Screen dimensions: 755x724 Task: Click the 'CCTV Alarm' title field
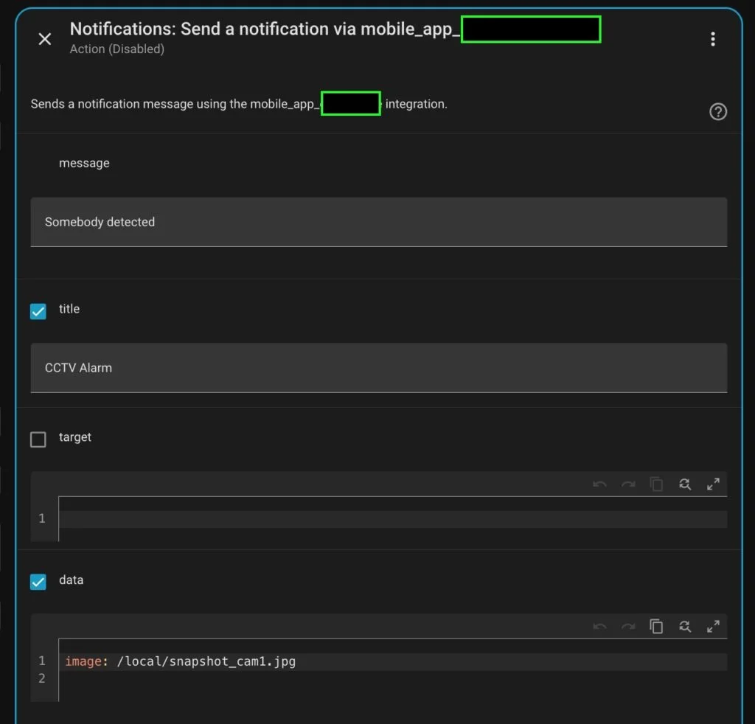coord(378,368)
